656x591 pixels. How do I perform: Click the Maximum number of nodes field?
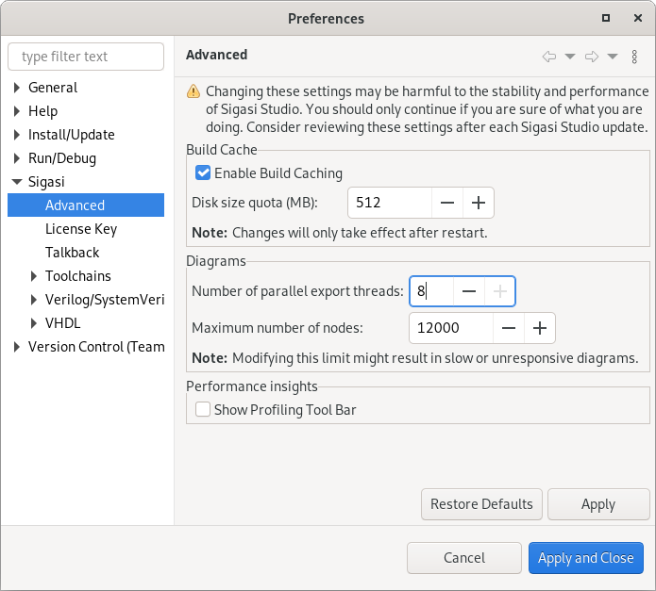tap(451, 328)
